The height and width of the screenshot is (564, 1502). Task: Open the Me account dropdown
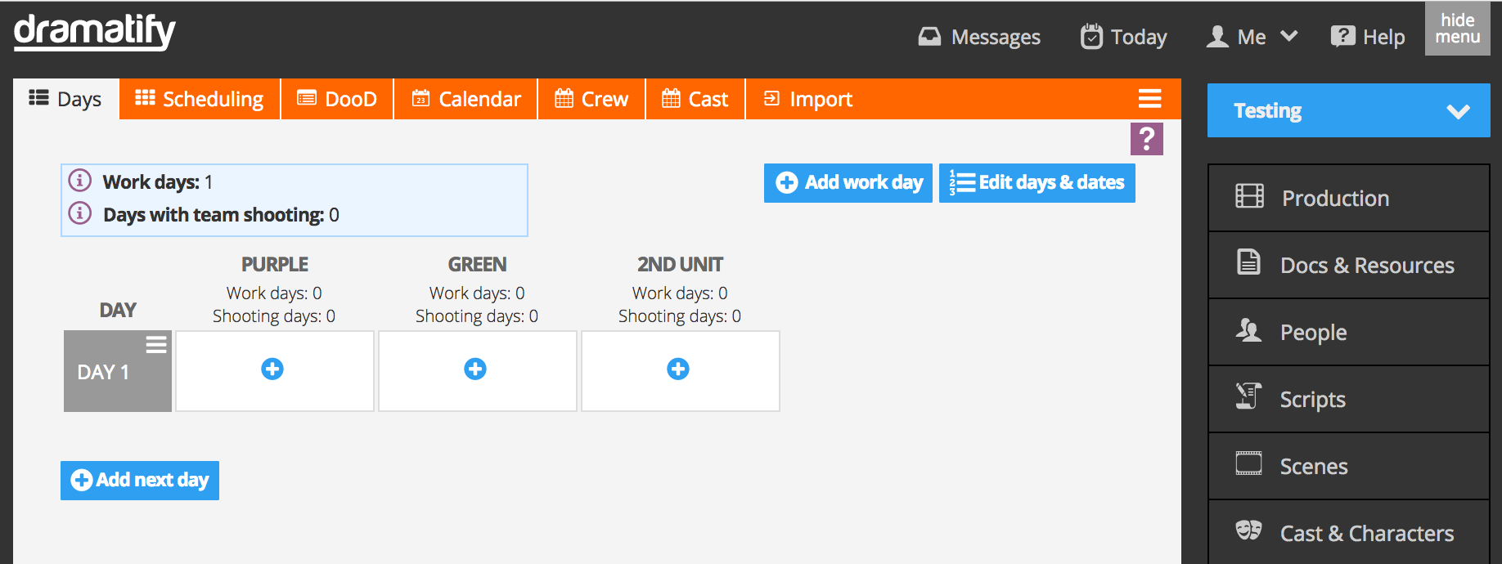pyautogui.click(x=1252, y=37)
